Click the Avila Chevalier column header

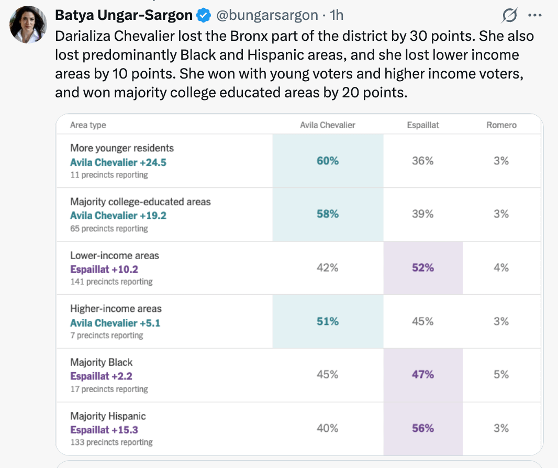(x=327, y=125)
